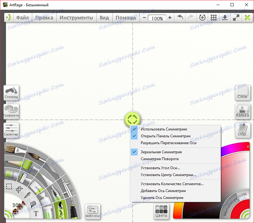Open the Обр. references panel

click(242, 130)
